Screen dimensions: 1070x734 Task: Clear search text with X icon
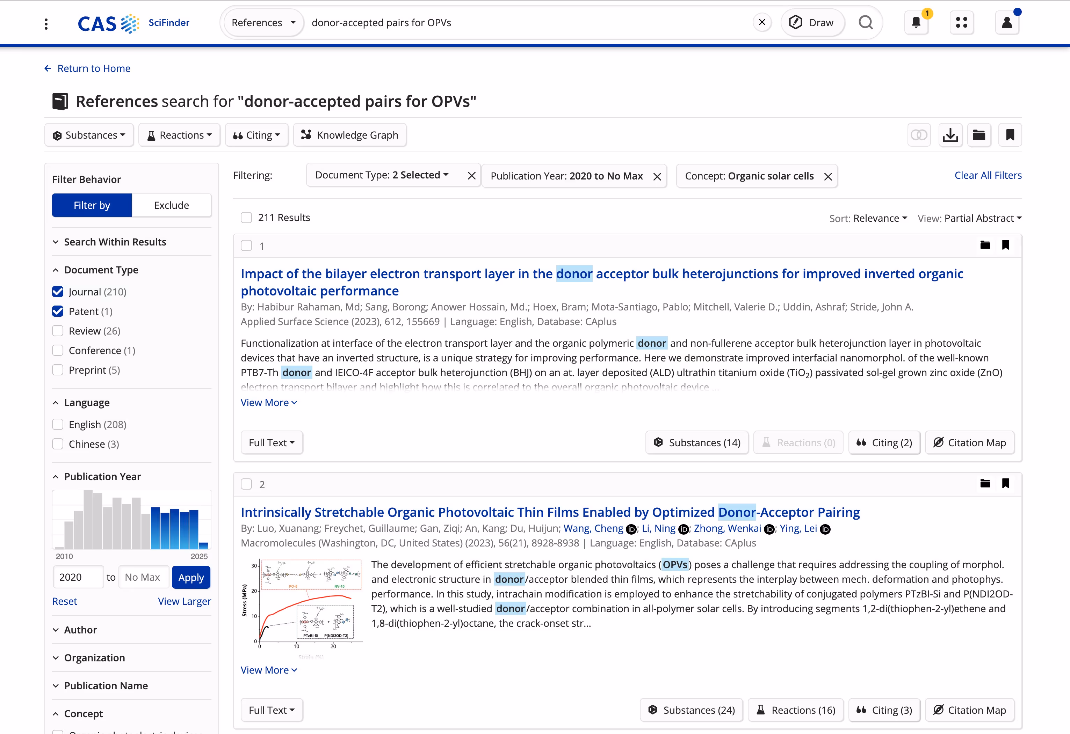[762, 23]
